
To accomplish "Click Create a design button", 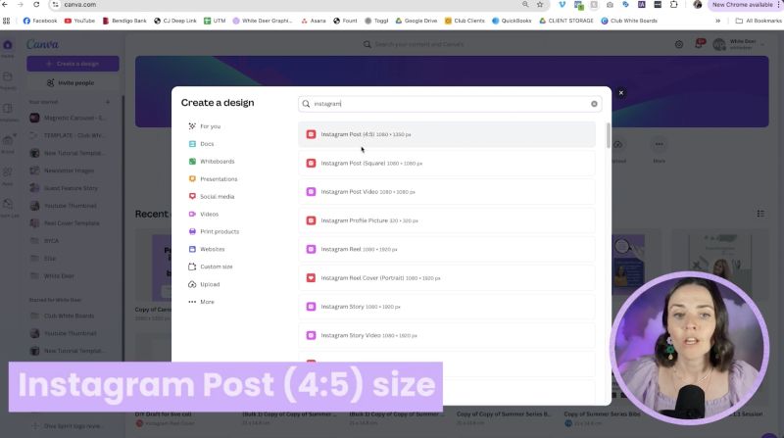I will [x=73, y=64].
